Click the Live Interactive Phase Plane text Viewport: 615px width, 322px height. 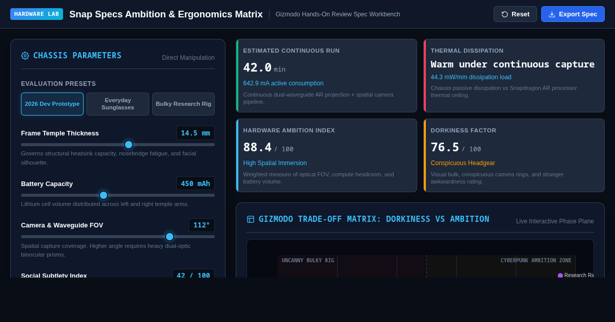(555, 221)
